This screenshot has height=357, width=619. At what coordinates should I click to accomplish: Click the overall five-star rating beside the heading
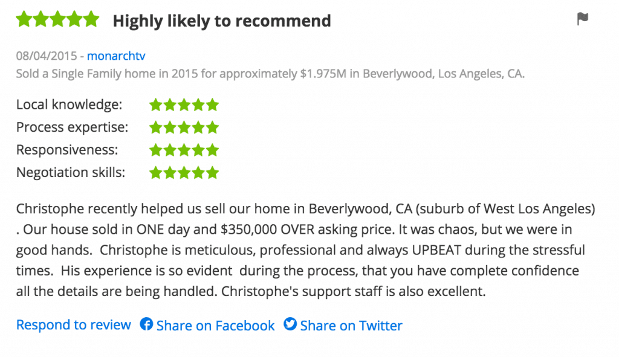pyautogui.click(x=57, y=19)
